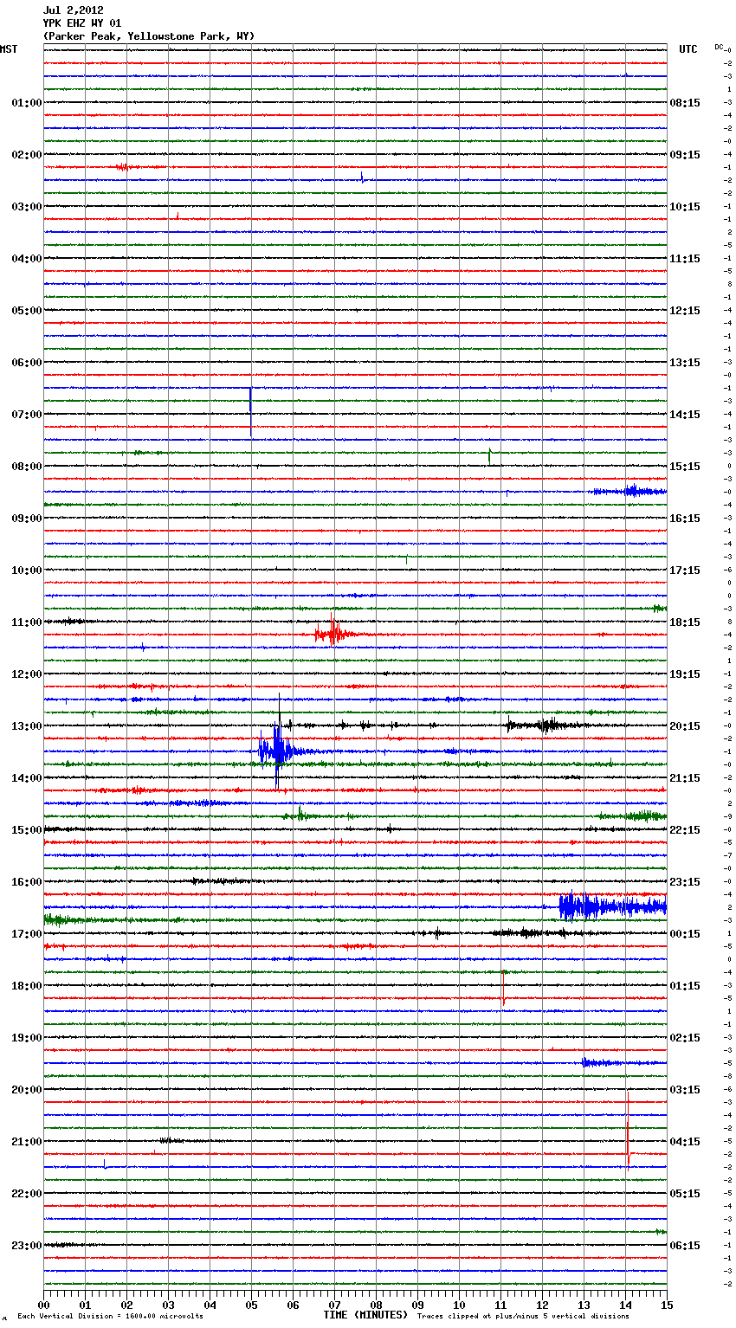Click the UTC timezone header
The width and height of the screenshot is (736, 1328).
click(688, 49)
